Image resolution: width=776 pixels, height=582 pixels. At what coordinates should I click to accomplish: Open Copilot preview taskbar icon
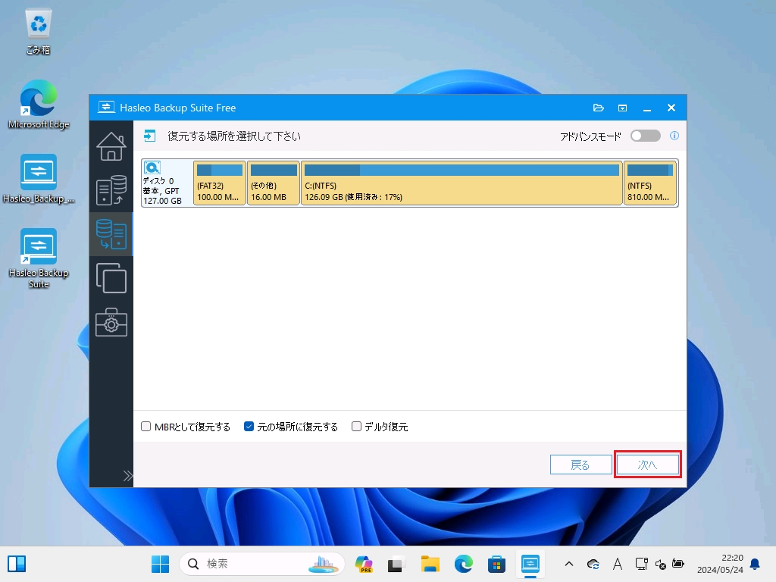[x=364, y=564]
